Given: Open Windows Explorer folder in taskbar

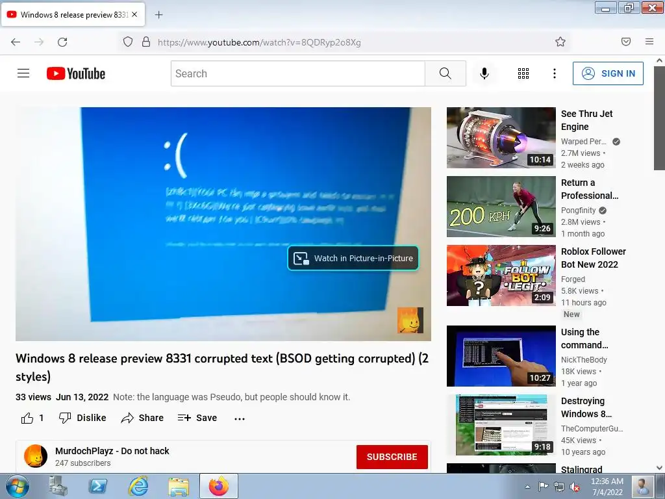Looking at the screenshot, I should [x=179, y=486].
